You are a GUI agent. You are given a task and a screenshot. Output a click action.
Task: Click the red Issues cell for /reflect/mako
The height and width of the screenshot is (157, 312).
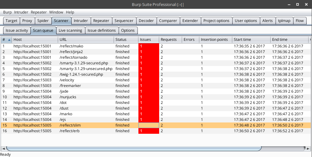(x=148, y=46)
